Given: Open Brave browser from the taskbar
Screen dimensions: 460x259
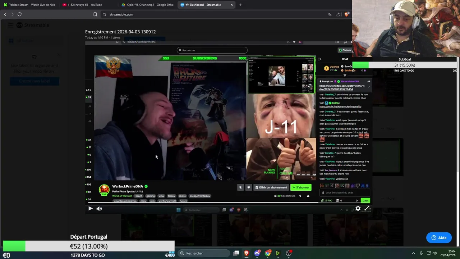Looking at the screenshot, I should click(x=247, y=253).
